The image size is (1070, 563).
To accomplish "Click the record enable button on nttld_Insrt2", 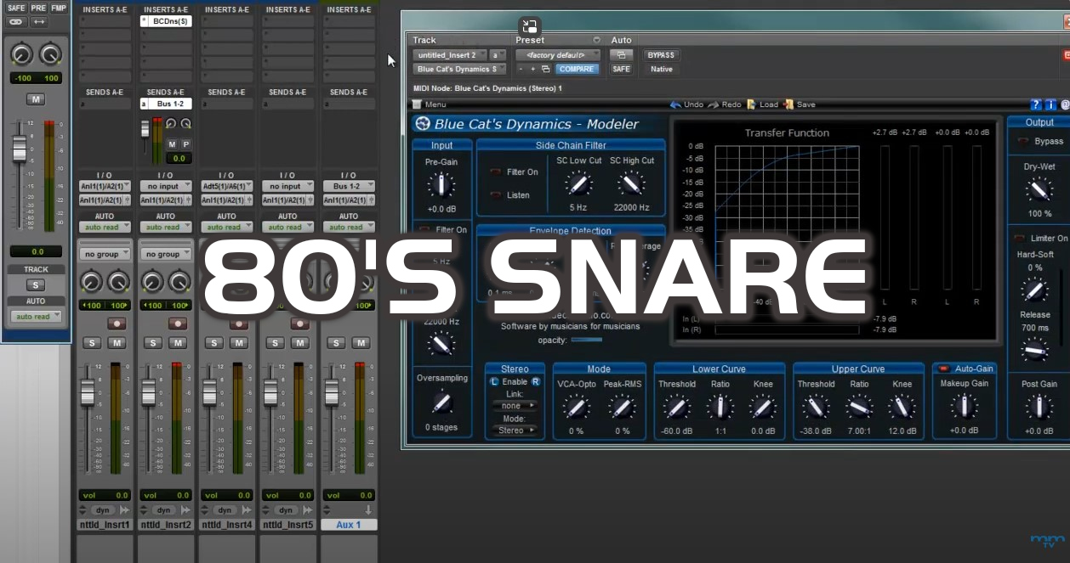I will [178, 324].
